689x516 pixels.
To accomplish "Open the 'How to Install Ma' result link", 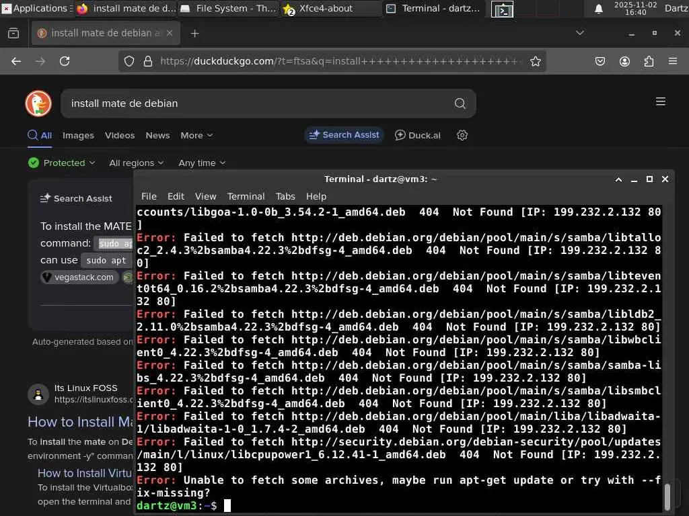I will click(80, 422).
